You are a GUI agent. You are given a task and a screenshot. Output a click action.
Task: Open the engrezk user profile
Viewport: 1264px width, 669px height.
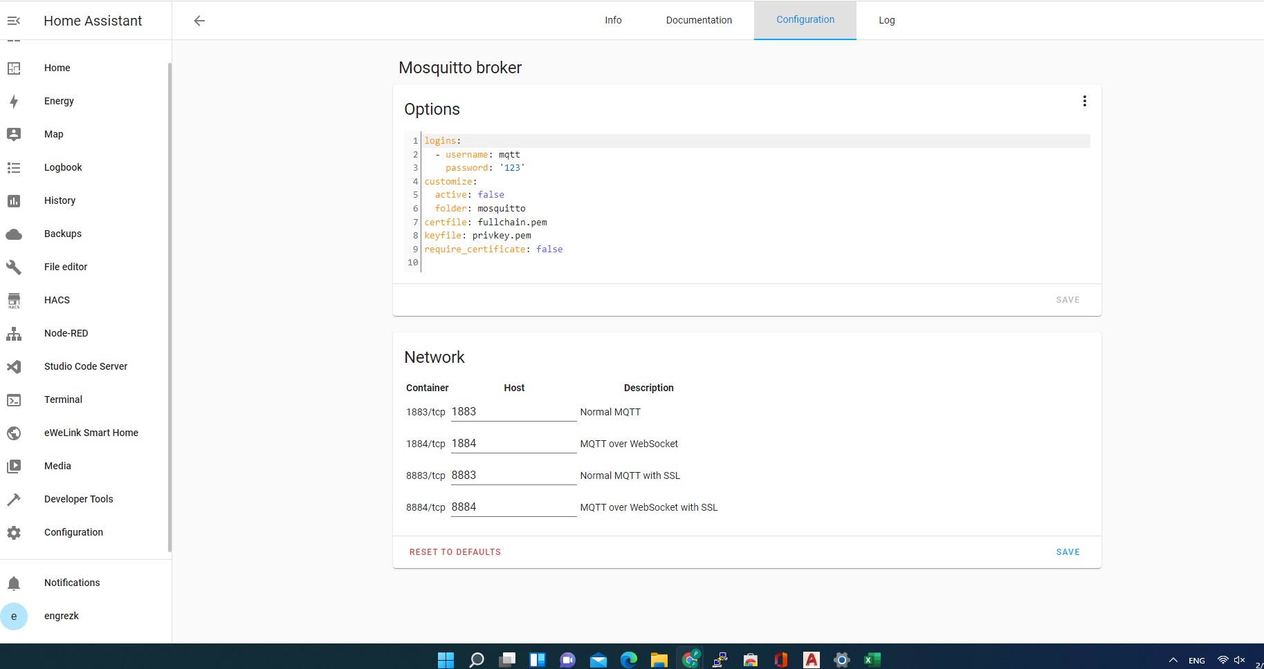point(61,616)
